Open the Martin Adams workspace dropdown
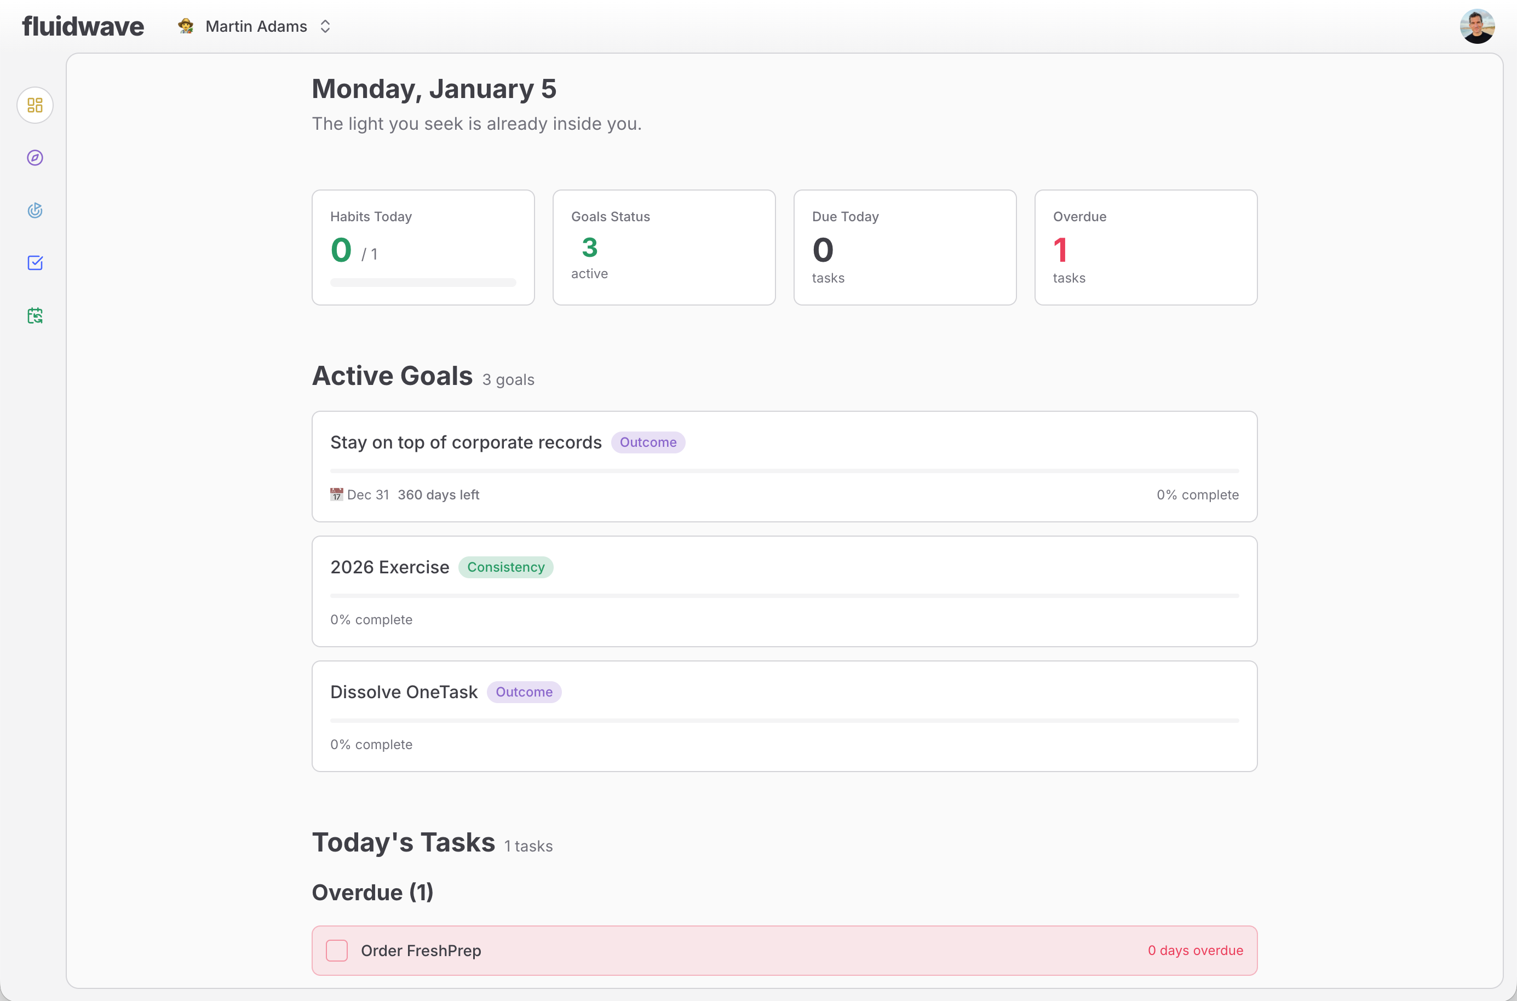This screenshot has width=1517, height=1001. (256, 26)
